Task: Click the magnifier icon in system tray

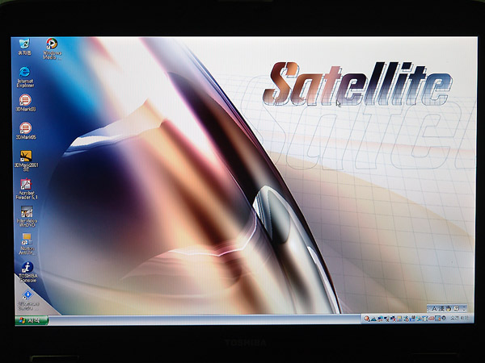Action: 367,319
